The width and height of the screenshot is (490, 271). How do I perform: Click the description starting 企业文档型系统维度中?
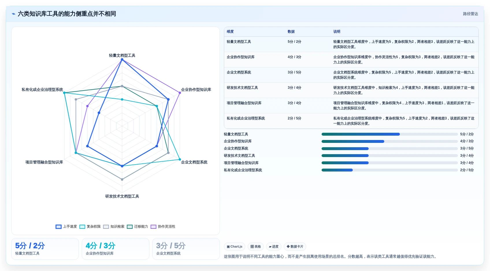pos(404,75)
